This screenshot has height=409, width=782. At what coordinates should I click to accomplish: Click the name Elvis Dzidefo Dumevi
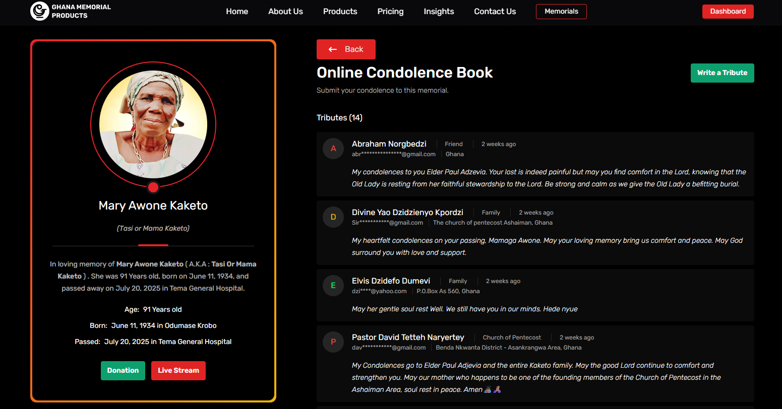[391, 281]
